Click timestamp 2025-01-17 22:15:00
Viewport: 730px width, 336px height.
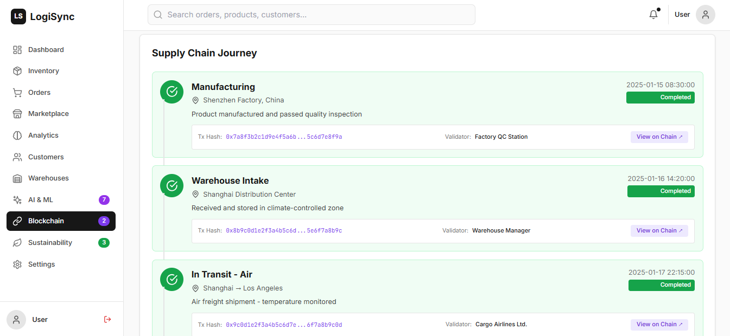pos(662,273)
